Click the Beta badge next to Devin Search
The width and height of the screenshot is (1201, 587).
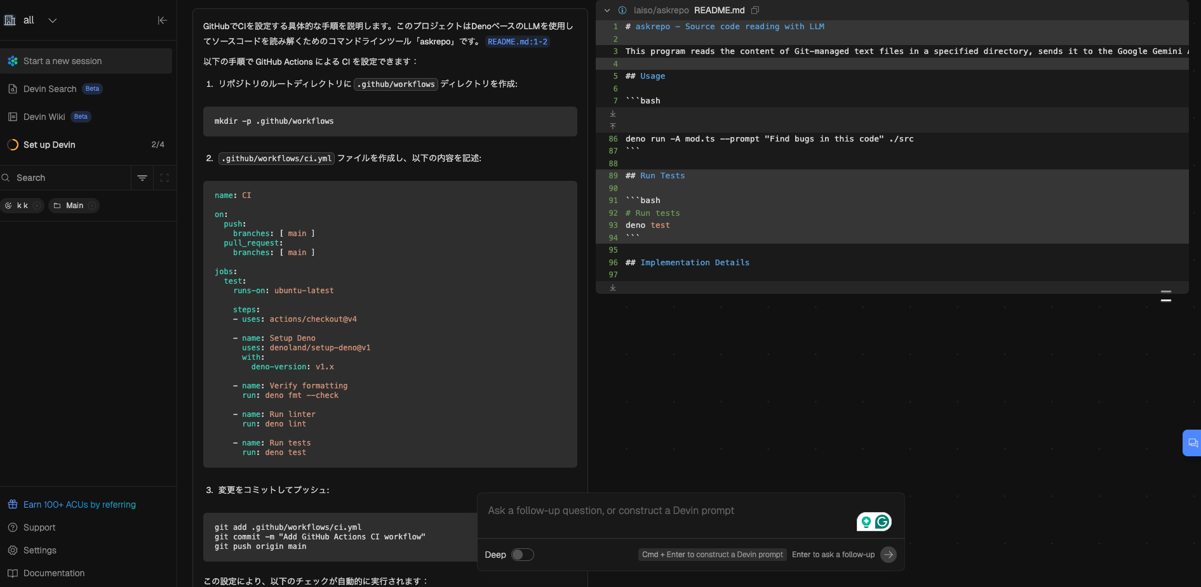point(92,89)
